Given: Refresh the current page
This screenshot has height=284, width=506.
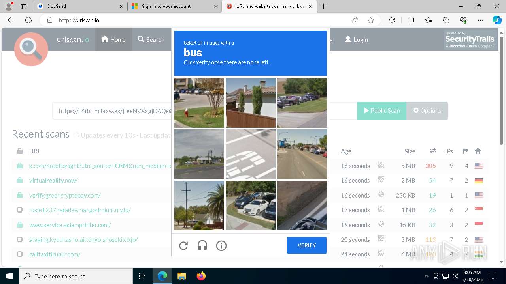Looking at the screenshot, I should [x=28, y=20].
